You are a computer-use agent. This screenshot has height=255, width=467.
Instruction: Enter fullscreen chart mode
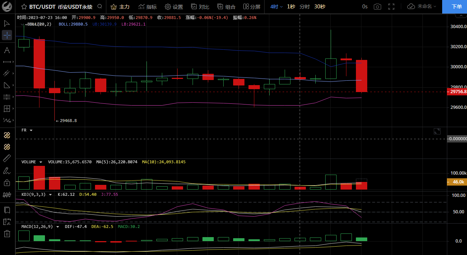tap(391, 7)
